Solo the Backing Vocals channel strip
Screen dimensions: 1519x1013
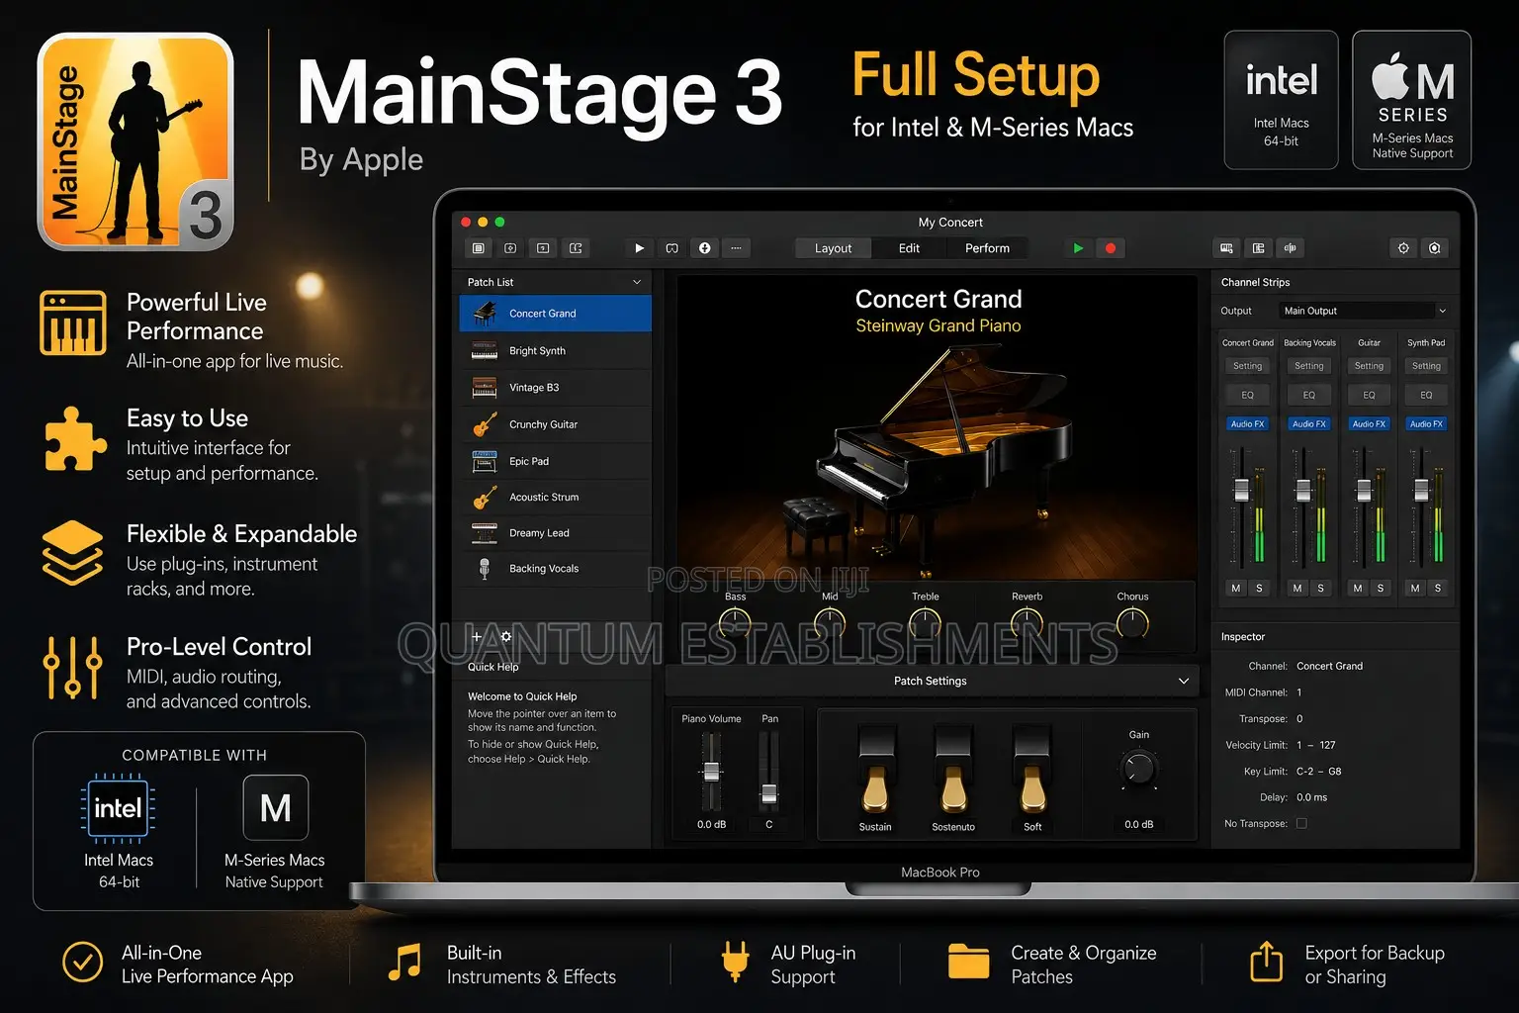click(x=1320, y=589)
